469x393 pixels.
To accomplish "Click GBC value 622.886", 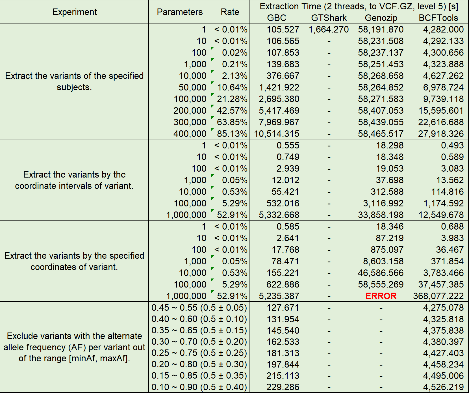I will coord(283,284).
